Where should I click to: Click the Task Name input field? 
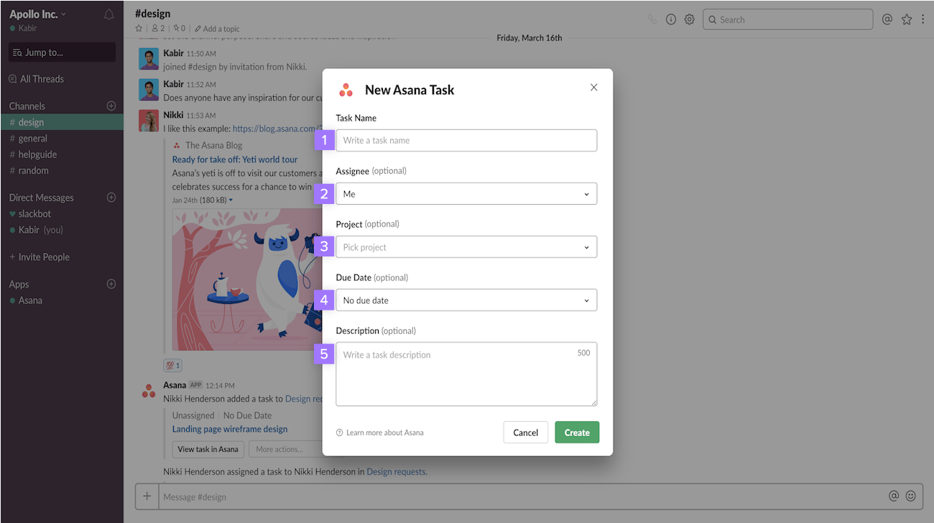(466, 140)
